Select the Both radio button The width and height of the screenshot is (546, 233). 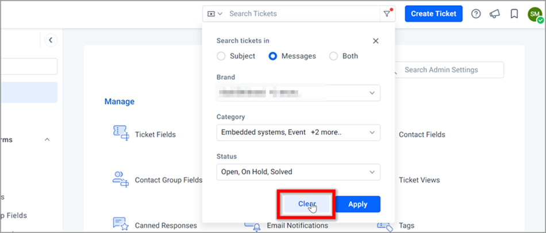click(x=333, y=56)
